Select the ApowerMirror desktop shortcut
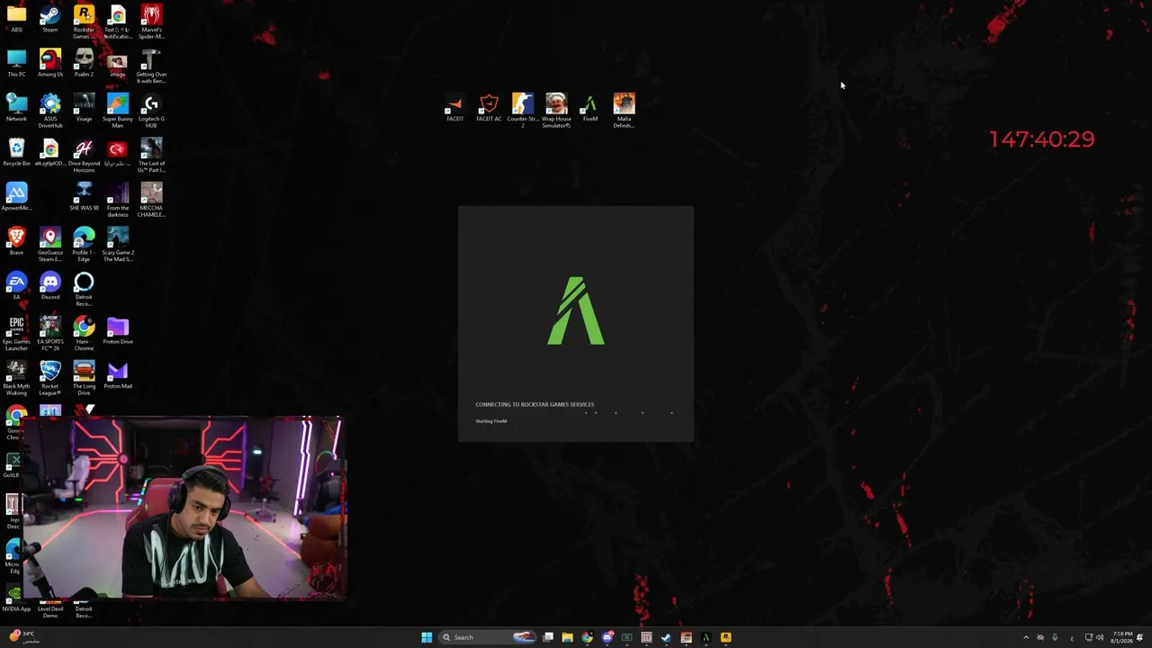The height and width of the screenshot is (648, 1152). click(16, 197)
